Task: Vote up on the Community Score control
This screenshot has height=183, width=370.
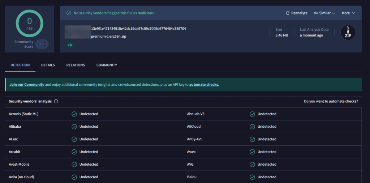Action: click(45, 42)
